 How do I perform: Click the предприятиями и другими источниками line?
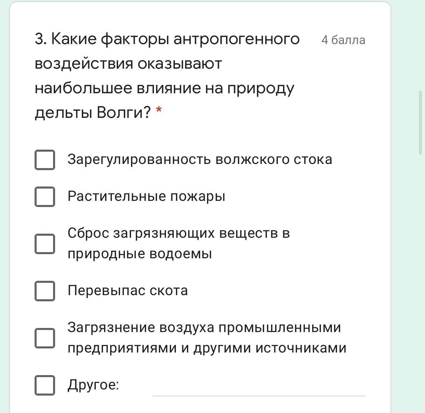pyautogui.click(x=207, y=348)
